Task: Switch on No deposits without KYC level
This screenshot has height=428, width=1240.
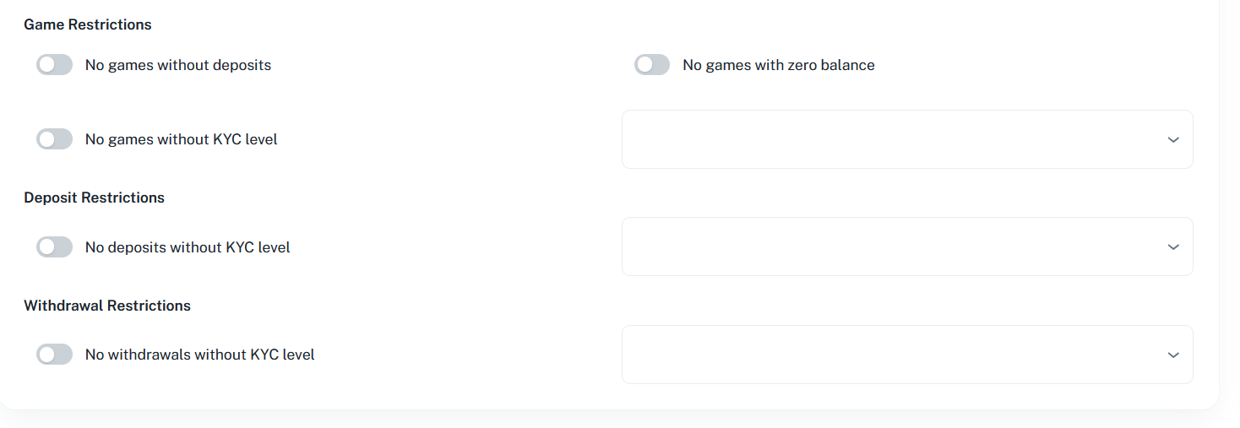Action: 54,247
